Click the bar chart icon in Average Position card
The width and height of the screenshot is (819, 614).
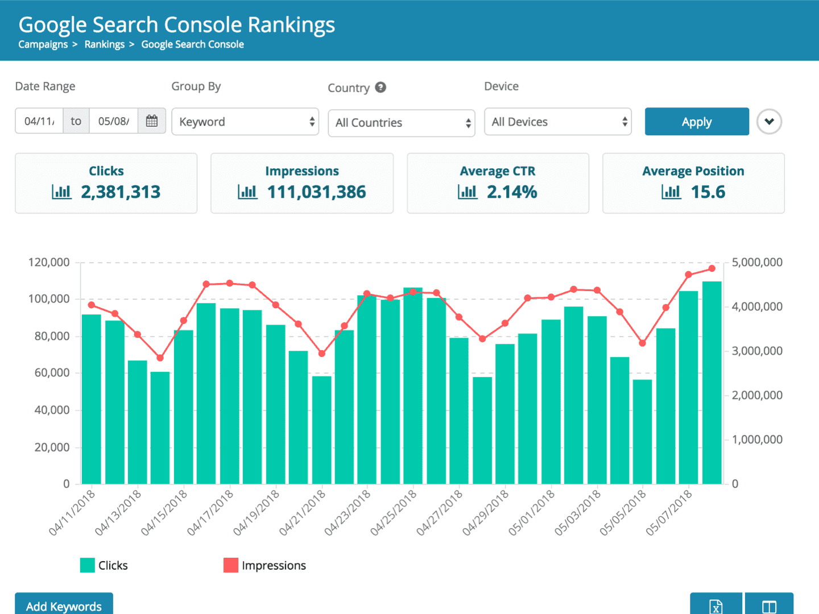pos(671,192)
